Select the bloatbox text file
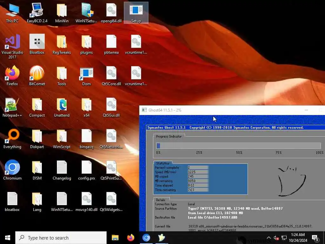The image size is (325, 244). 12,202
